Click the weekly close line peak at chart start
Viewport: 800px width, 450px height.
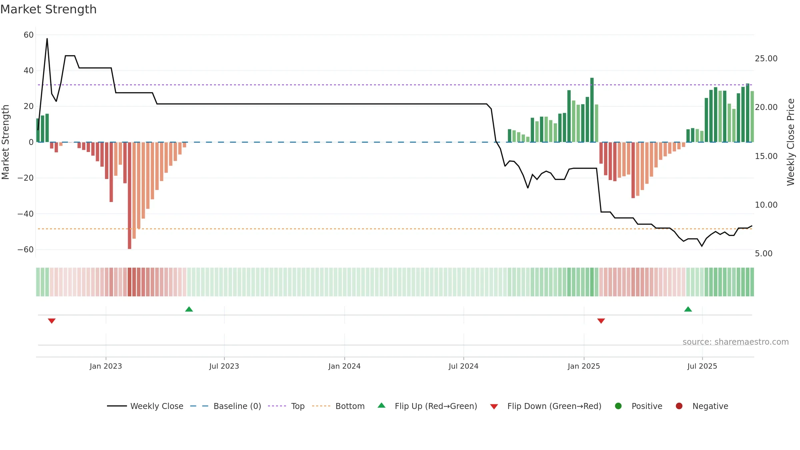[x=47, y=39]
